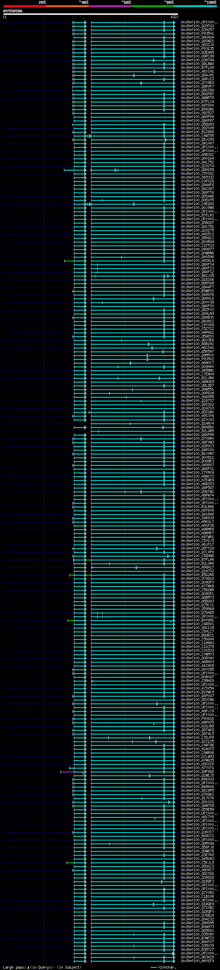Select hit UniRef100_Q93ZJ0

pyautogui.click(x=197, y=45)
